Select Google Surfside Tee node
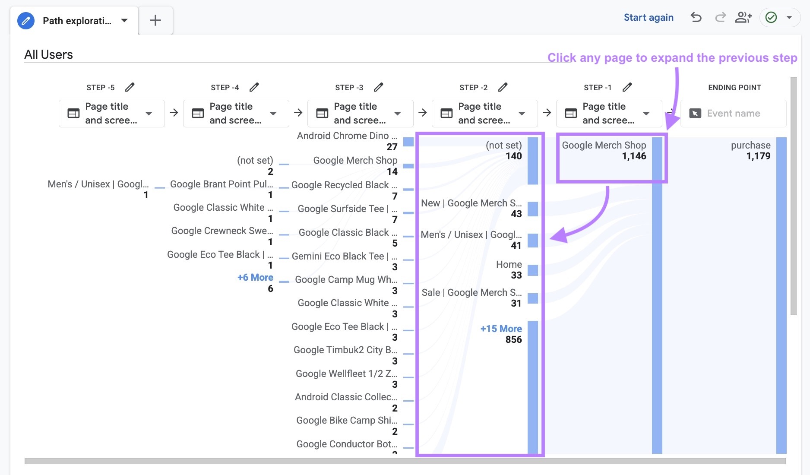Screen dimensions: 810x475 tap(348, 214)
